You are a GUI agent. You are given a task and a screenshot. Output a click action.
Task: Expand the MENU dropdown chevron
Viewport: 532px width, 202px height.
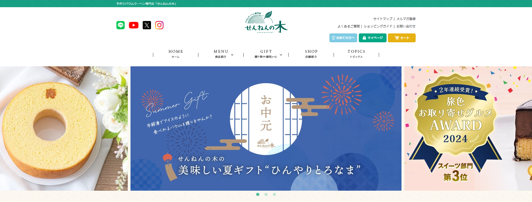tap(232, 55)
